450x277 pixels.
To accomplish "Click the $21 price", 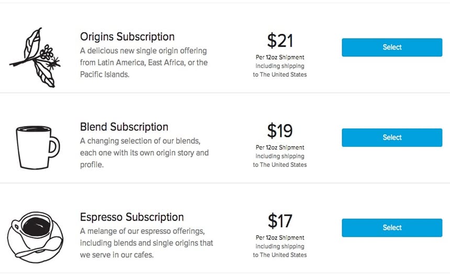I will tap(280, 40).
